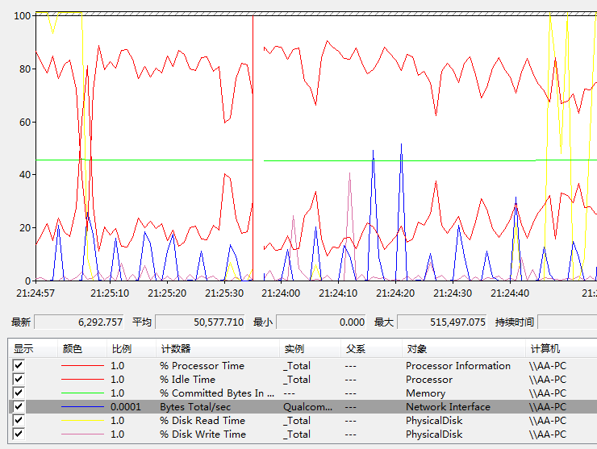Viewport: 597px width, 449px height.
Task: Click the 最大 value field 515,497.075
Action: click(x=442, y=322)
